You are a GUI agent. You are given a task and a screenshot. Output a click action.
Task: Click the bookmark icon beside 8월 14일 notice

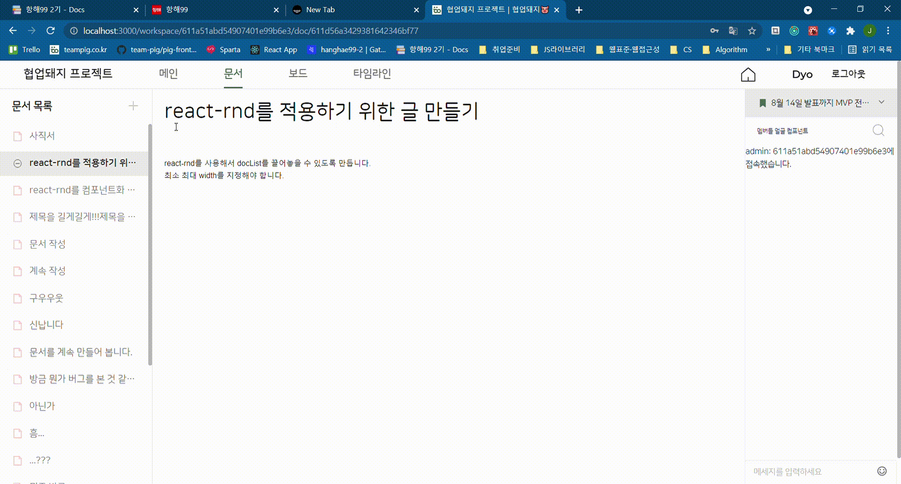tap(763, 103)
